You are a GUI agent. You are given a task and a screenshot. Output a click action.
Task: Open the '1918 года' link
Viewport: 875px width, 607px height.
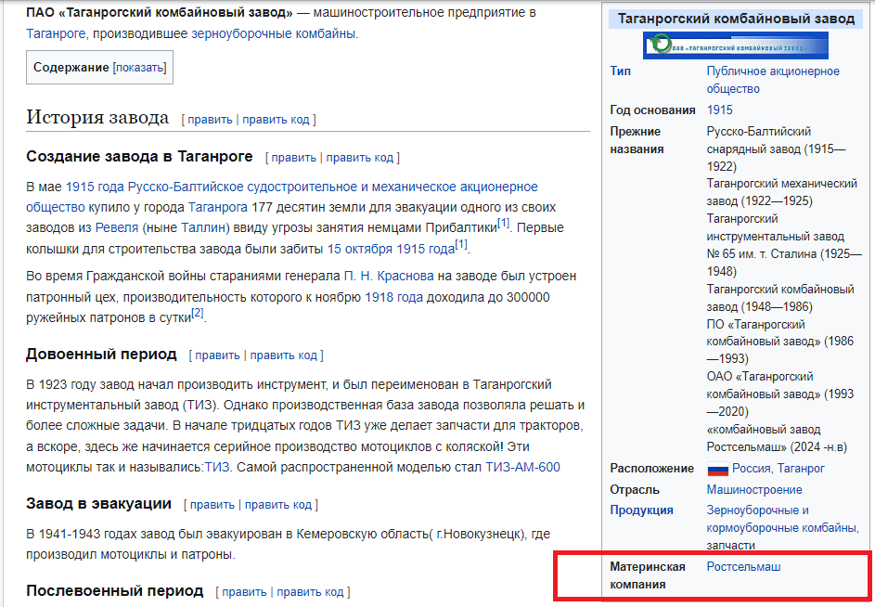(394, 298)
